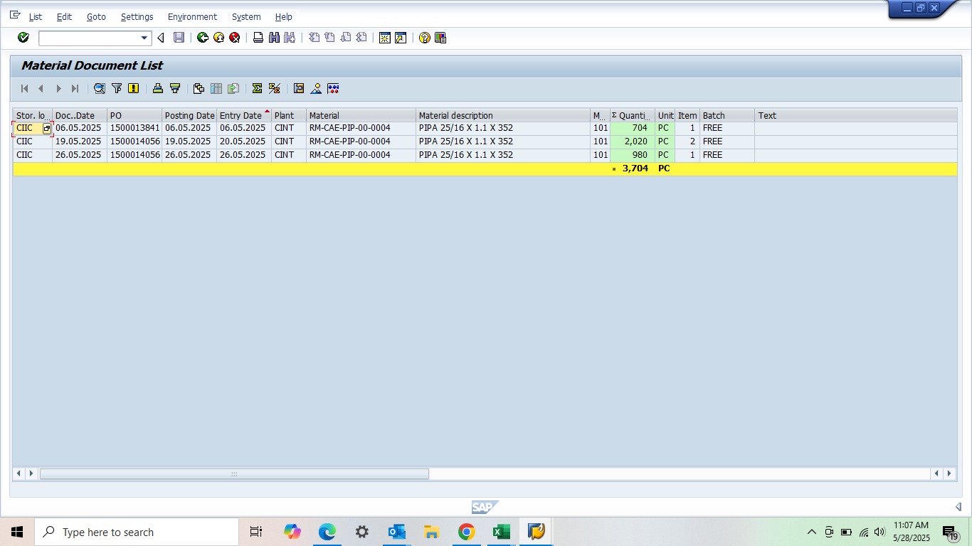Click the Save diskette icon
972x546 pixels.
pos(179,38)
